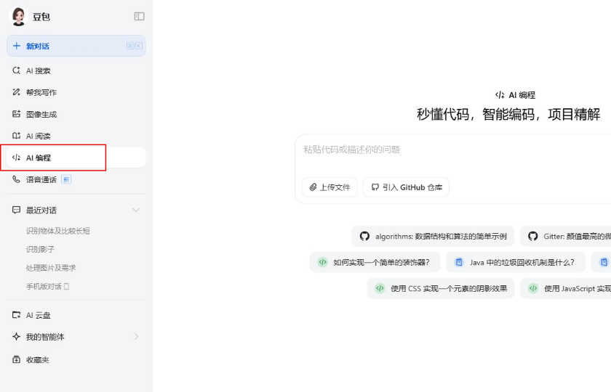Open the 识别影子 conversation

(x=41, y=249)
